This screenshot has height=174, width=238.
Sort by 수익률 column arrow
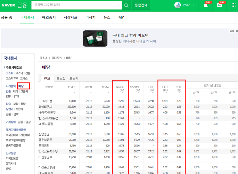pos(122,93)
